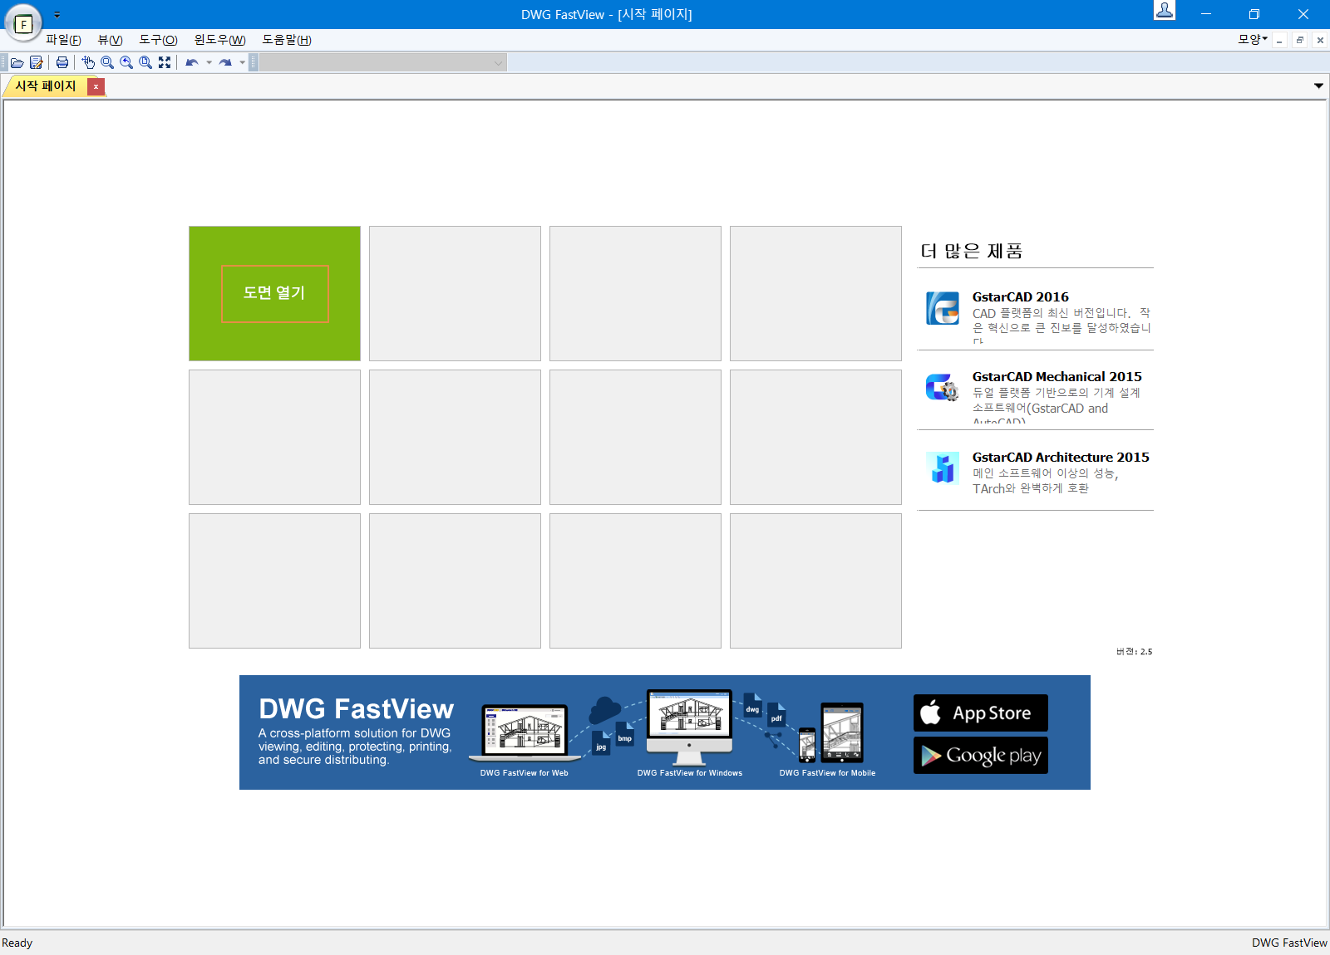Click the DWG FastView for Mobile devices image
Image resolution: width=1330 pixels, height=955 pixels.
point(831,733)
